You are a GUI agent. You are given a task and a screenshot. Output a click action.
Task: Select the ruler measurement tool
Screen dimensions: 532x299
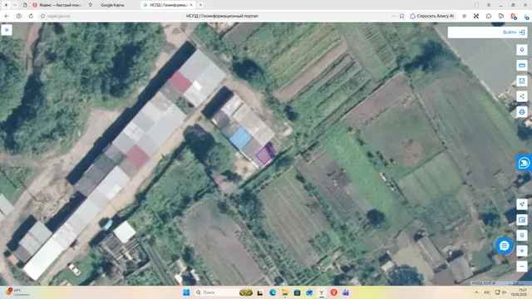click(522, 65)
